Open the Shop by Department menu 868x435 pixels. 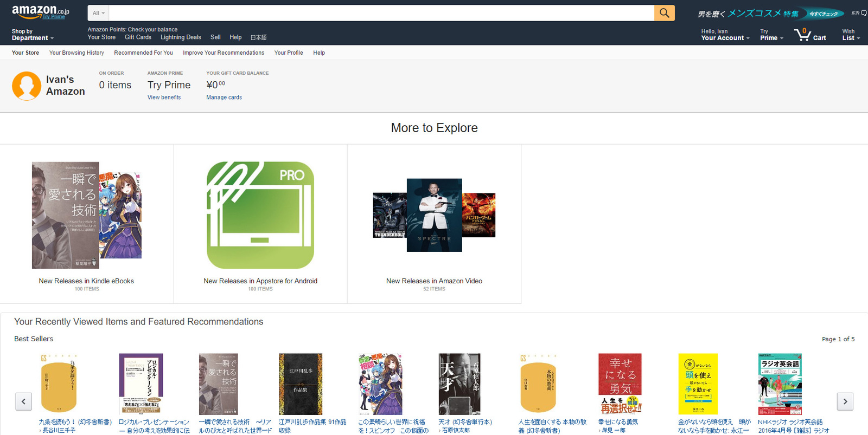[x=33, y=35]
